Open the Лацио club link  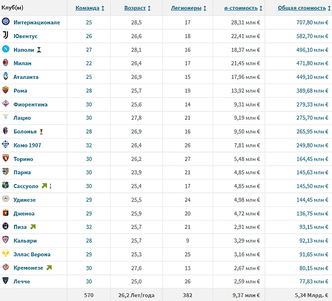coord(22,118)
